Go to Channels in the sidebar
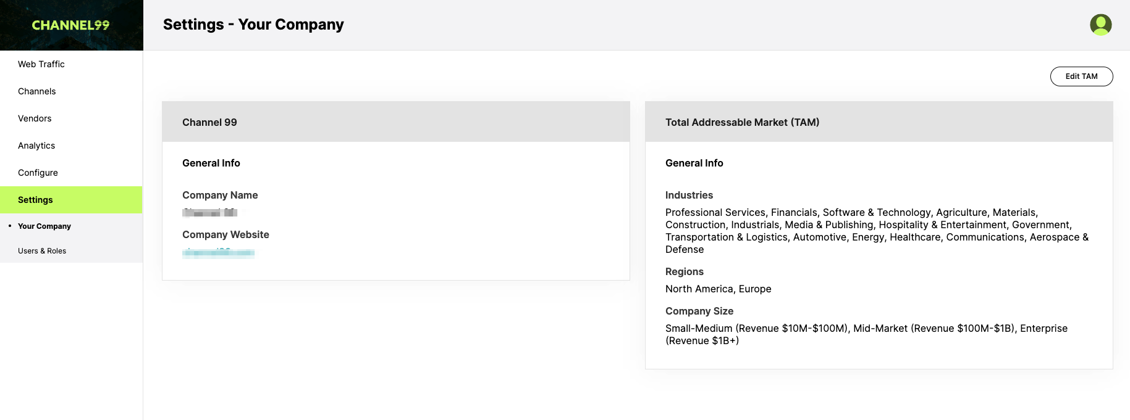The height and width of the screenshot is (420, 1130). tap(71, 91)
